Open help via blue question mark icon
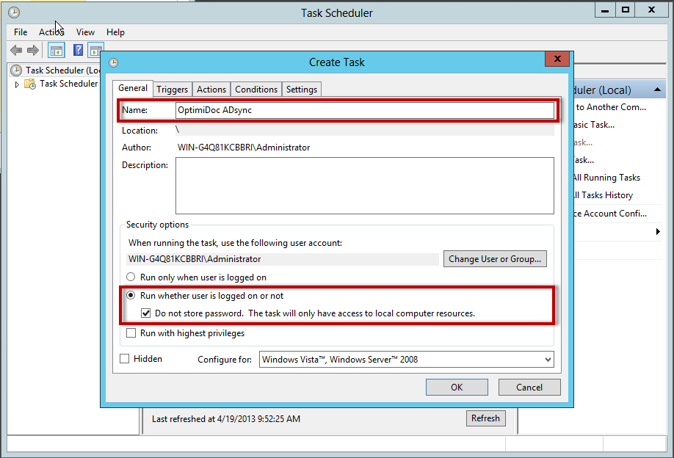This screenshot has height=458, width=674. tap(78, 51)
